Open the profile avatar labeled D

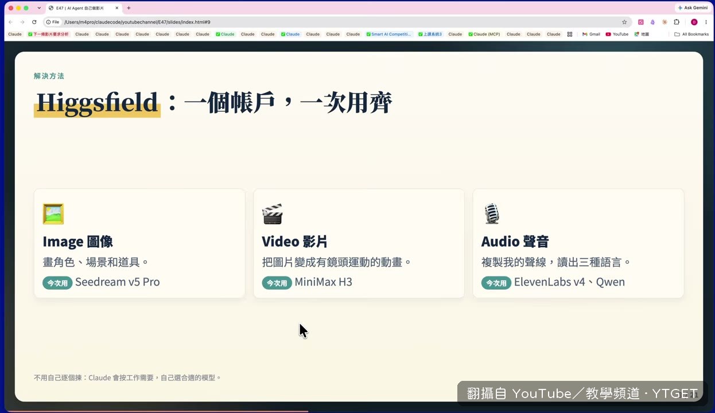click(x=694, y=22)
